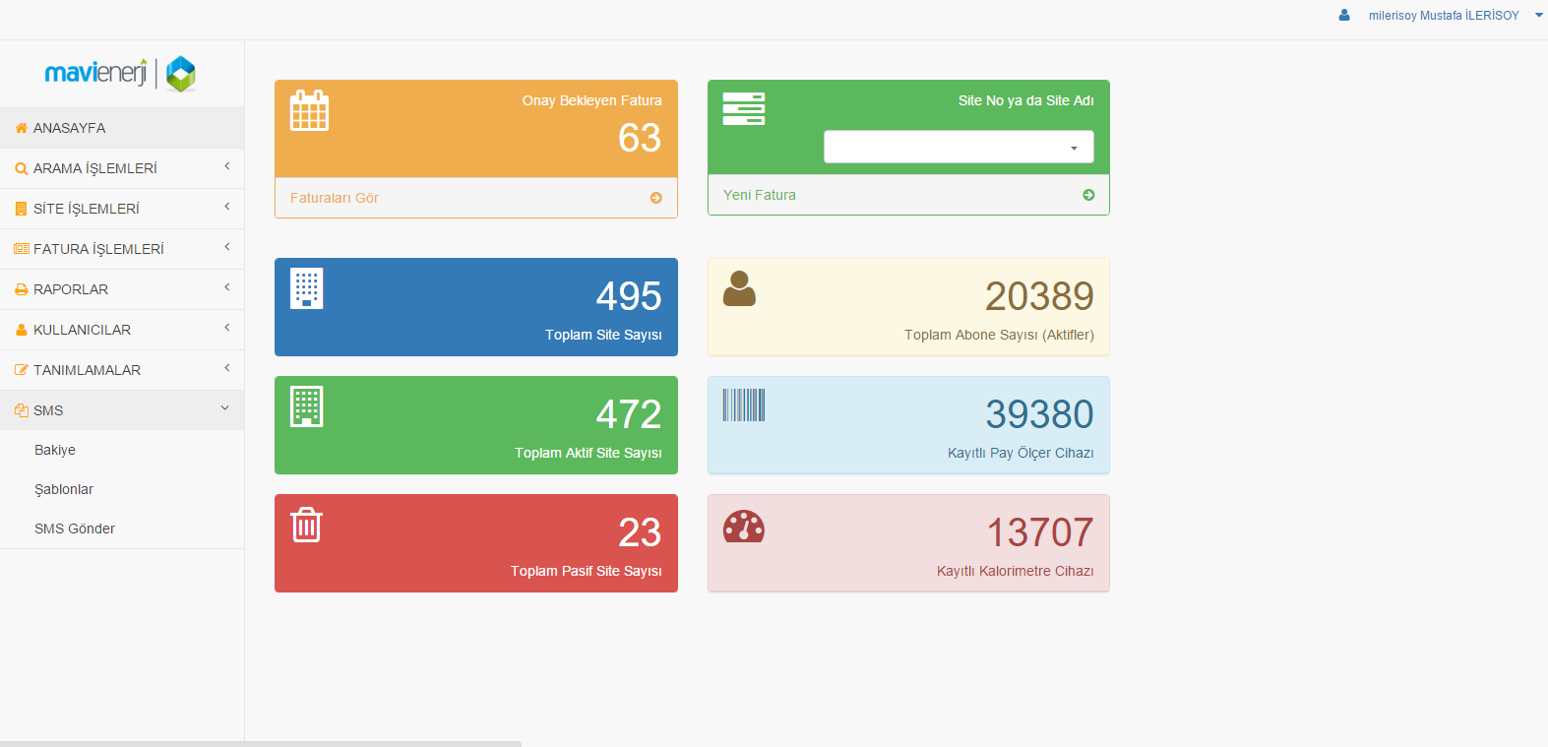Image resolution: width=1548 pixels, height=747 pixels.
Task: Click the number 13707
Action: [x=1040, y=532]
